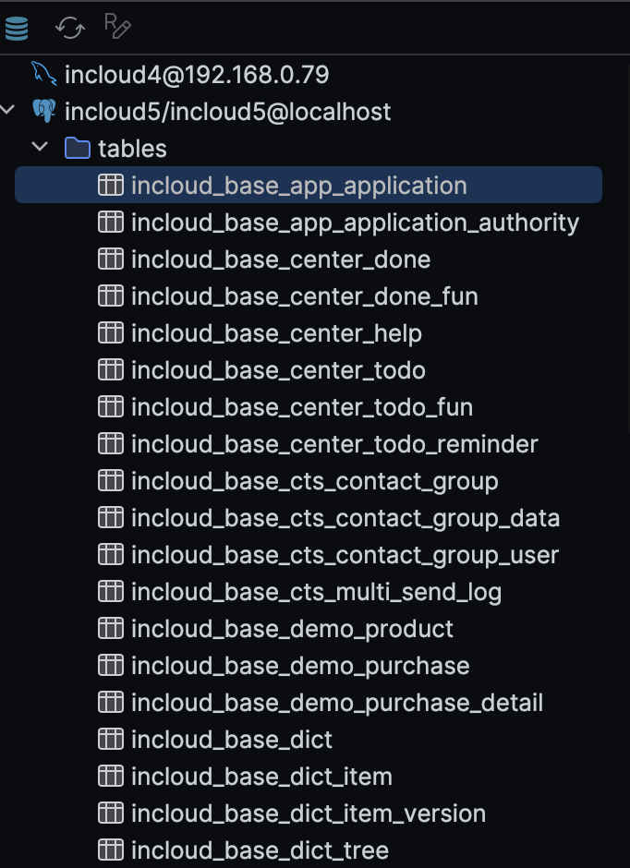This screenshot has height=868, width=630.
Task: Select incloud_base_cts_multi_send_log table
Action: [x=316, y=592]
